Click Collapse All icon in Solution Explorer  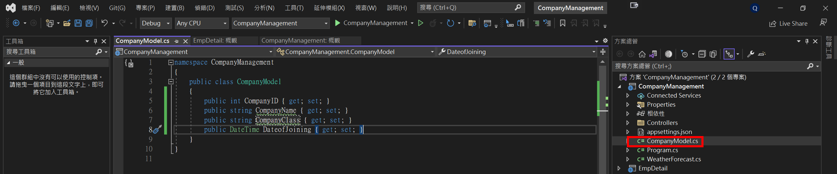coord(702,54)
